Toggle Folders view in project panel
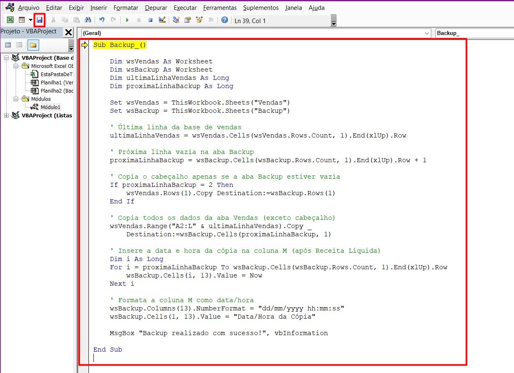The width and height of the screenshot is (514, 373). (33, 45)
